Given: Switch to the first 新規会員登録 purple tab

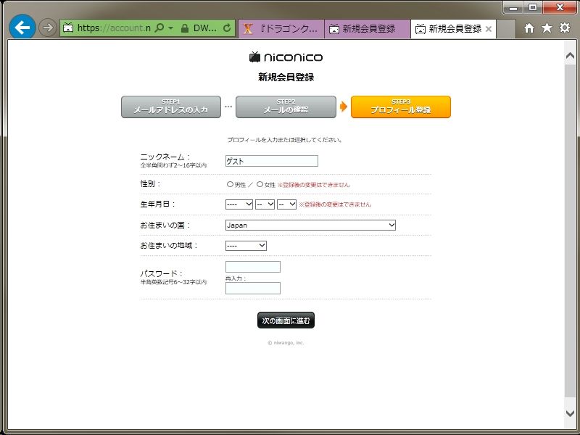Looking at the screenshot, I should (368, 28).
